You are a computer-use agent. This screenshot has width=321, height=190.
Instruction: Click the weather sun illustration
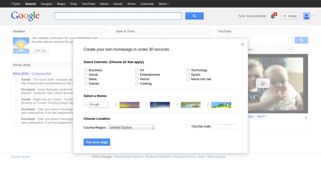click(x=21, y=45)
